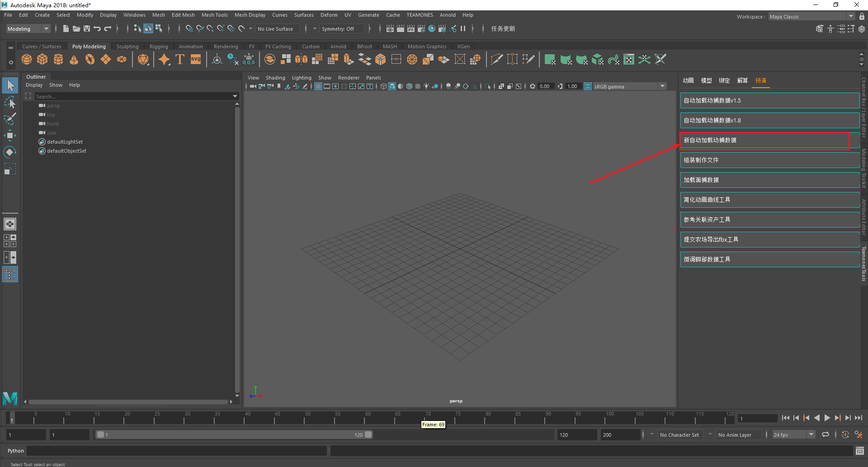Click the undo arrow in the status line
Image resolution: width=868 pixels, height=467 pixels.
(x=97, y=29)
